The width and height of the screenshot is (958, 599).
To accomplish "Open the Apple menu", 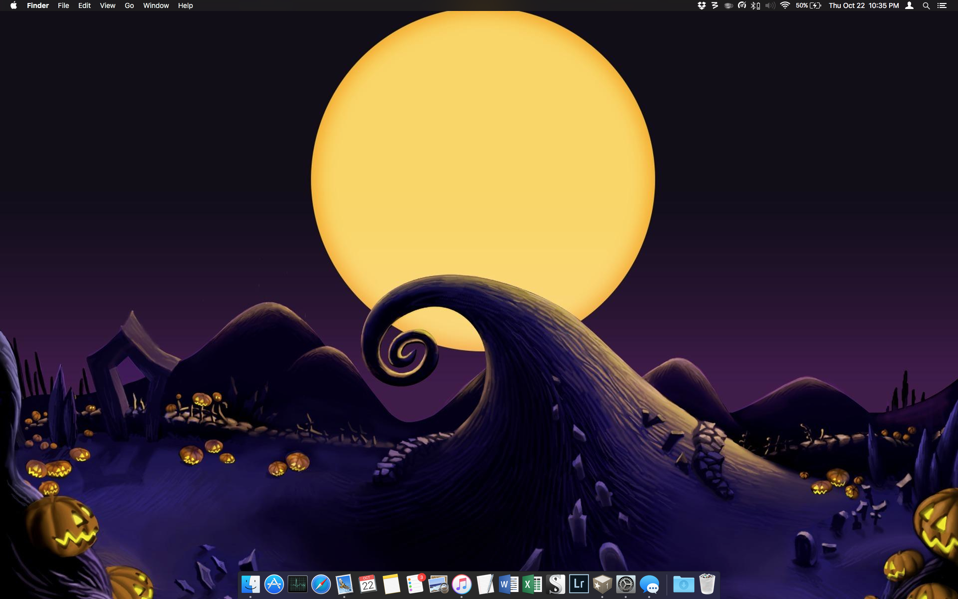I will (x=13, y=5).
